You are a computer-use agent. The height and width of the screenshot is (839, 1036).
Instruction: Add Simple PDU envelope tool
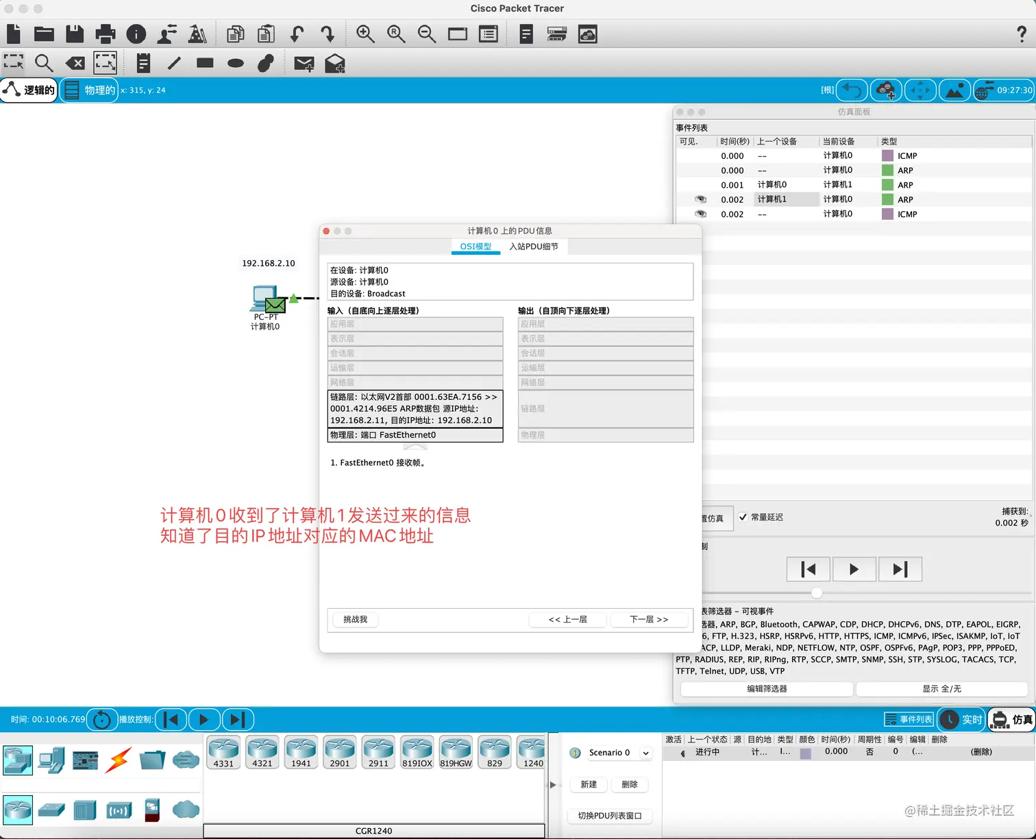[304, 64]
